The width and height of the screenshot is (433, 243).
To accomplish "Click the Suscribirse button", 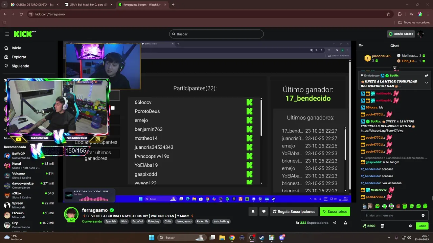I will (335, 212).
